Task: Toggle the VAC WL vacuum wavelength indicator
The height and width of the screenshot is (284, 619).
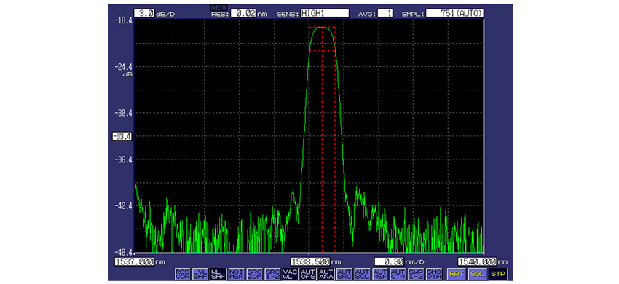Action: click(x=290, y=274)
